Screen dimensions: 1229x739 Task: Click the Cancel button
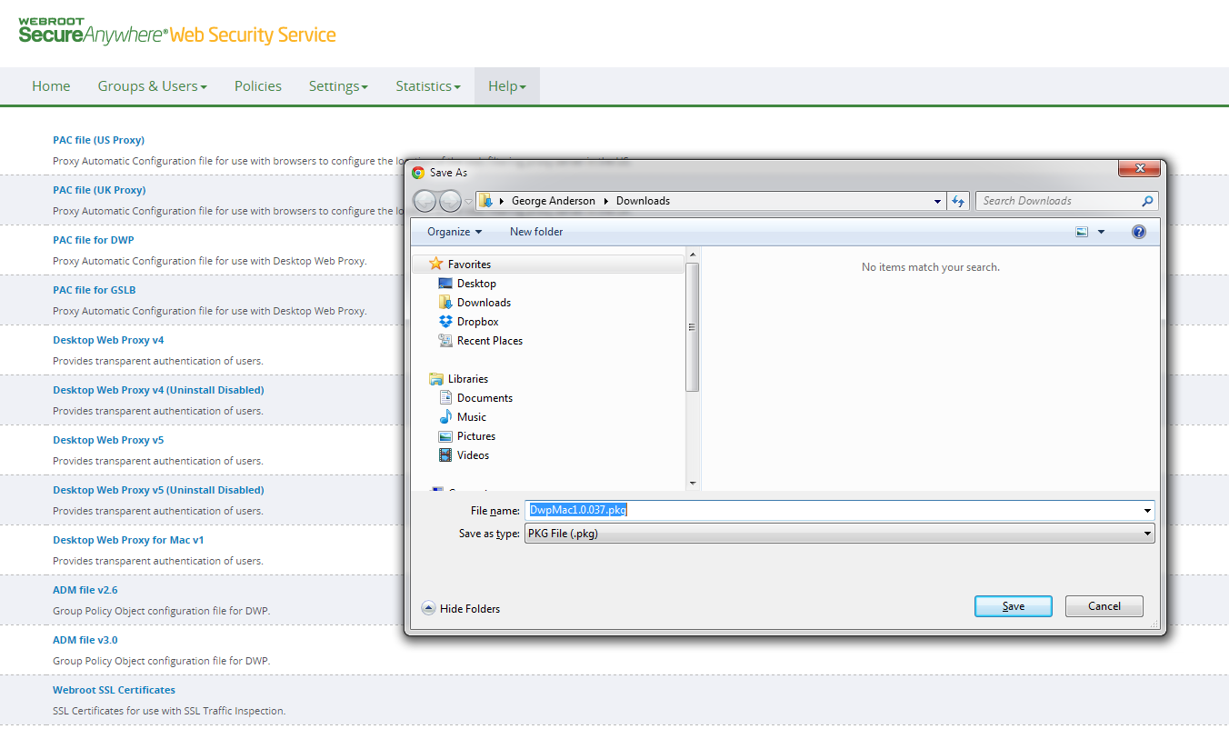[1104, 606]
